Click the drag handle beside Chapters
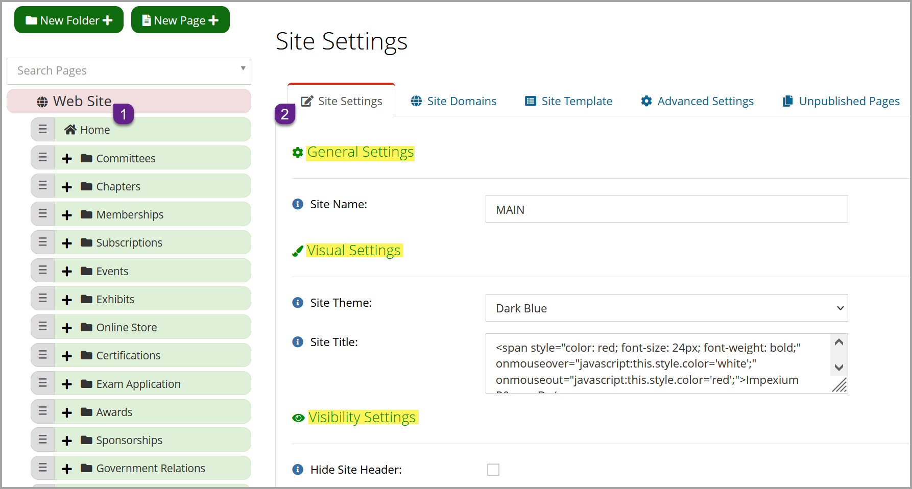Image resolution: width=912 pixels, height=489 pixels. coord(43,186)
